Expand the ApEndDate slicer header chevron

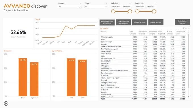[x=131, y=3]
